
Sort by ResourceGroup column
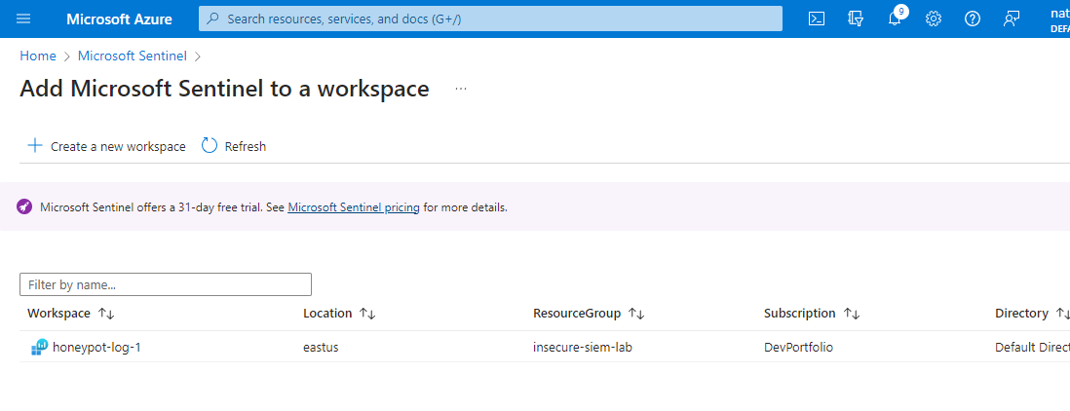click(x=636, y=314)
